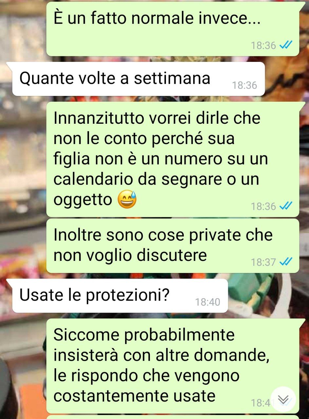
Task: Select the message starting "Siccome probabilmente insisterà"
Action: [x=173, y=366]
